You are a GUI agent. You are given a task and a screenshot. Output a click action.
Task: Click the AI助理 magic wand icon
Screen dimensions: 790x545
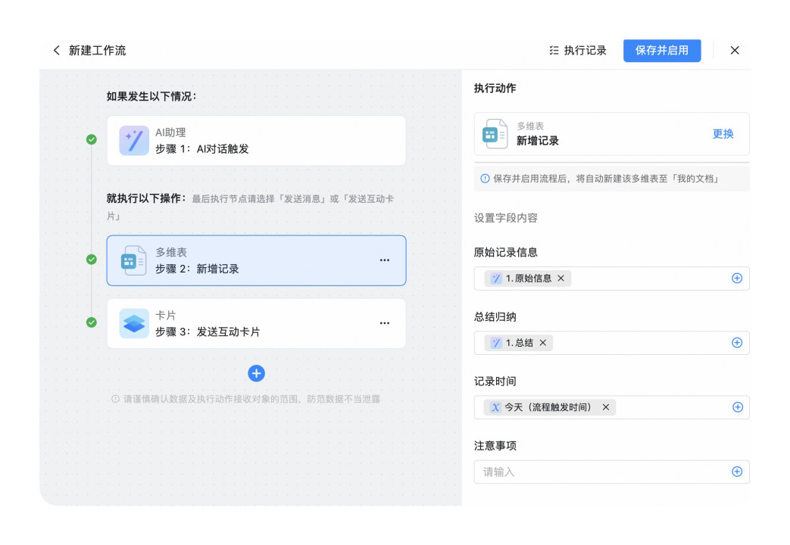[x=134, y=141]
